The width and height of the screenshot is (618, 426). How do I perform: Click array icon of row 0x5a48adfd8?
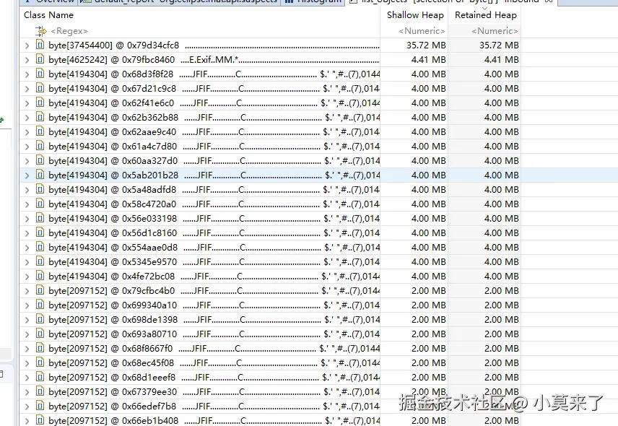coord(40,189)
